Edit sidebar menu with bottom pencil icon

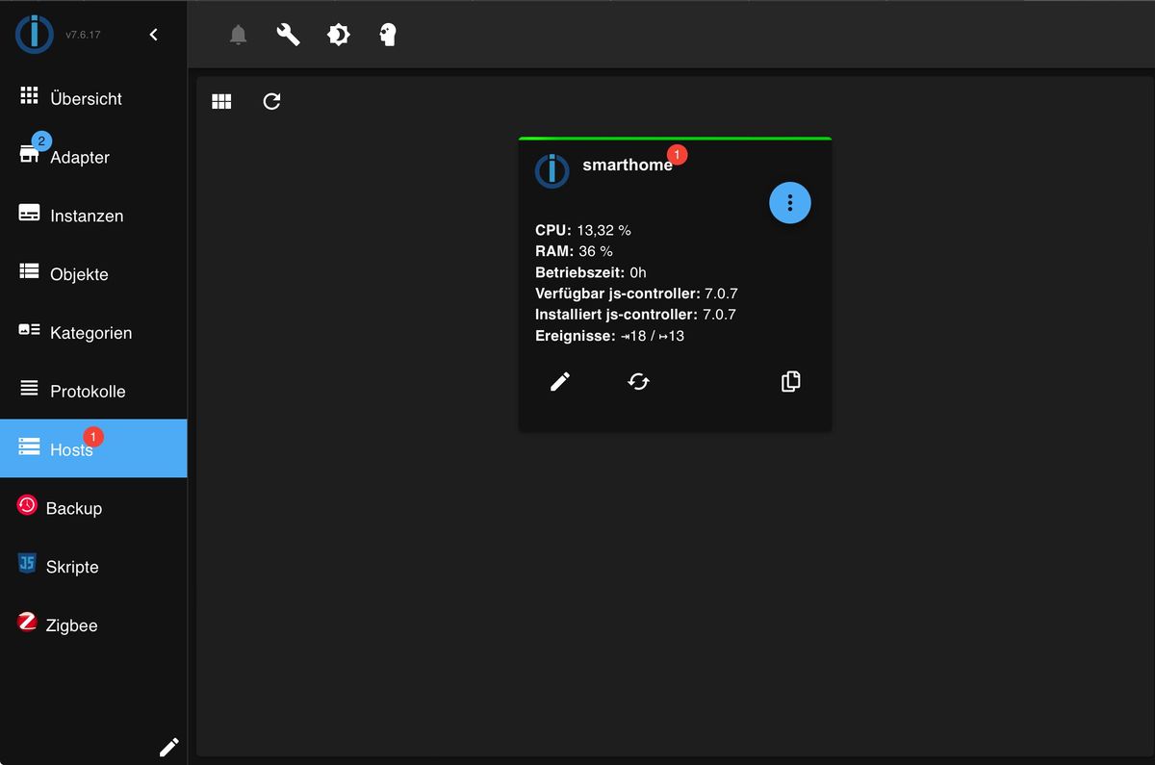click(x=168, y=747)
